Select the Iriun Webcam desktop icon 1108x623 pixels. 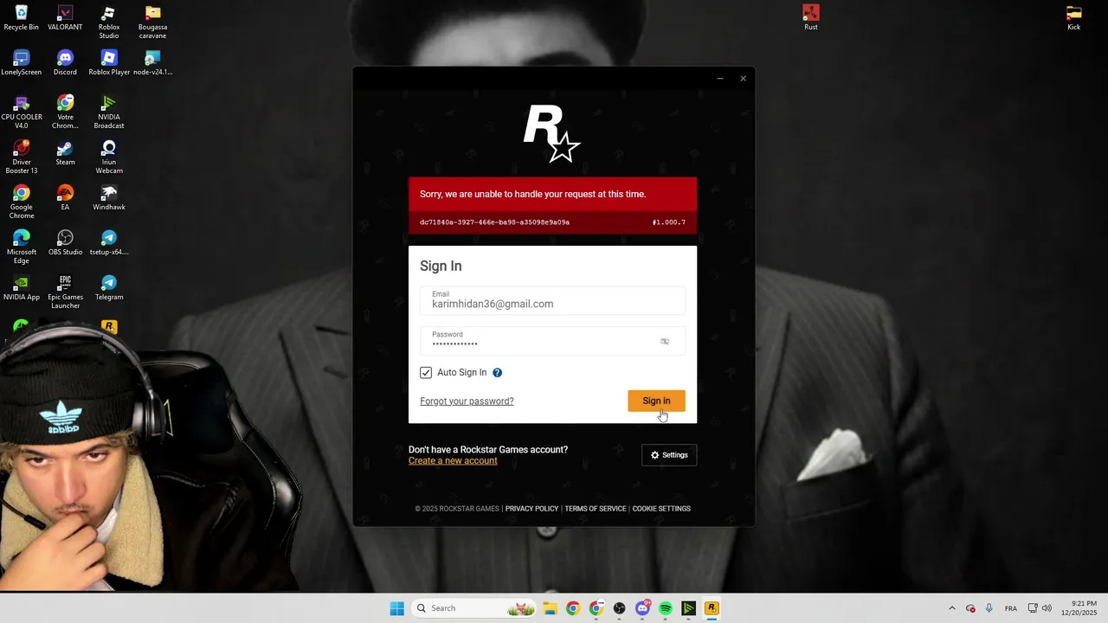[109, 157]
